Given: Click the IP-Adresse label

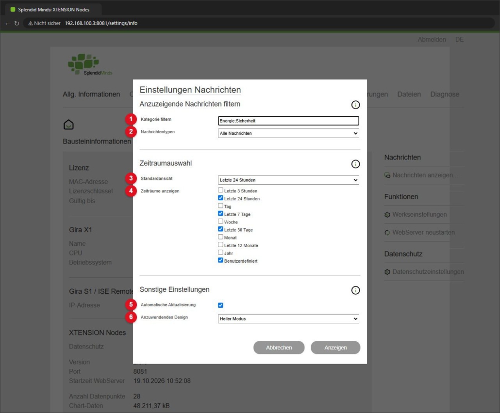Looking at the screenshot, I should (x=84, y=305).
